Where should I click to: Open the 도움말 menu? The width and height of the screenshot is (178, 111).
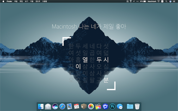pyautogui.click(x=45, y=1)
